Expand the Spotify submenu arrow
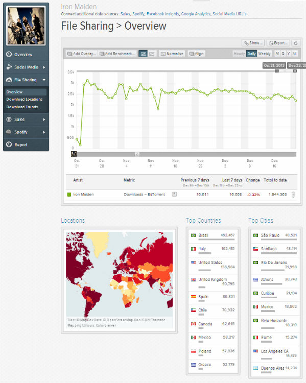 click(x=44, y=132)
